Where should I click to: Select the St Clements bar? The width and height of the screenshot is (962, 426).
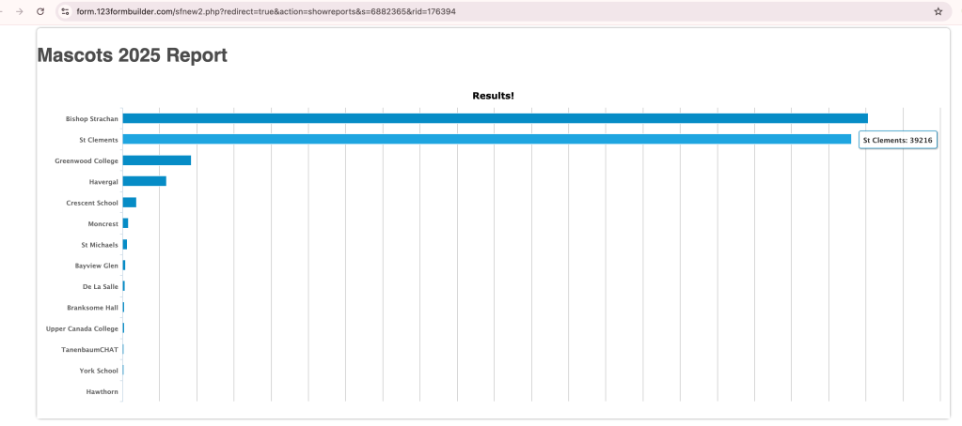(486, 139)
